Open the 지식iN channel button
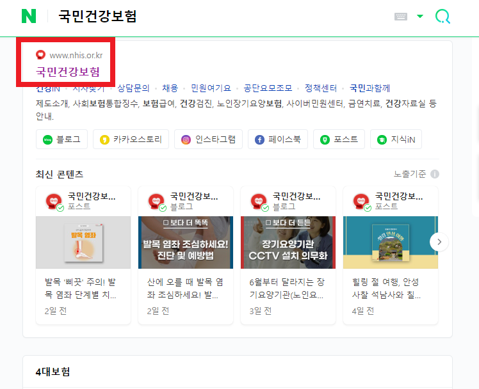 coord(396,139)
